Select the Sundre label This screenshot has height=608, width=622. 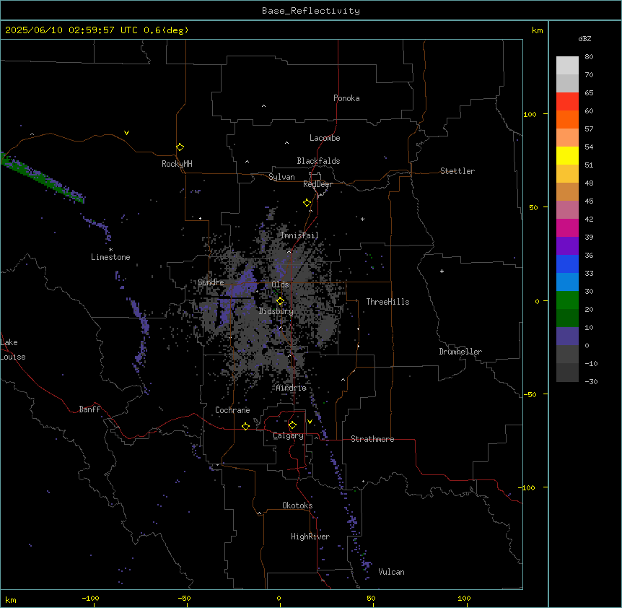211,282
